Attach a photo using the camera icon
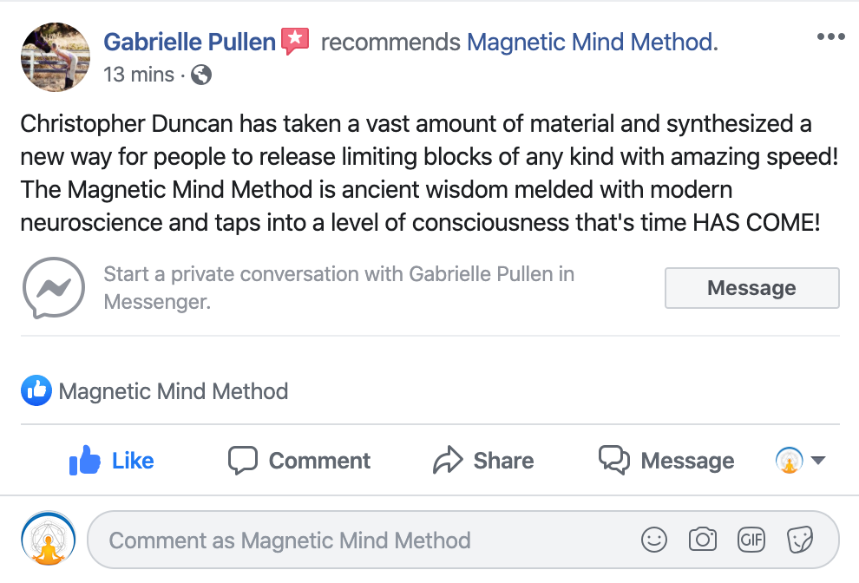 coord(702,540)
